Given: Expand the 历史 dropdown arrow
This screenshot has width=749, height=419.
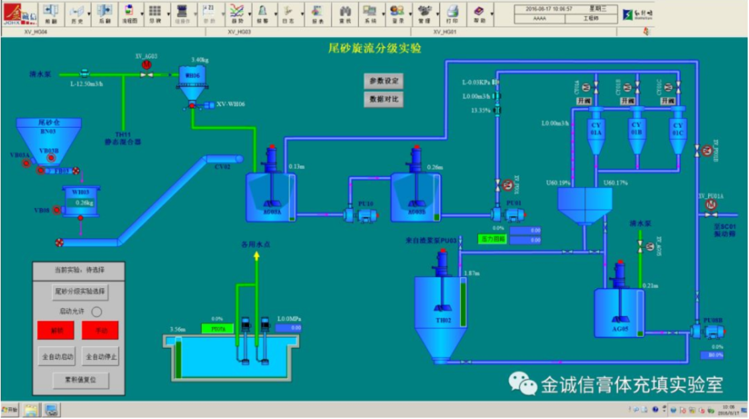Looking at the screenshot, I should [x=88, y=13].
